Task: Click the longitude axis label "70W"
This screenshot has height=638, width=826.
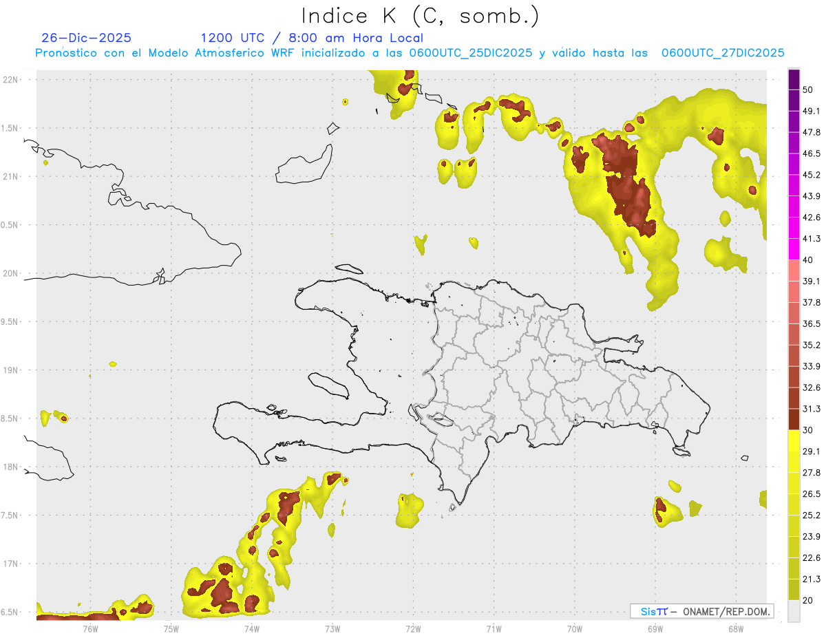Action: [x=575, y=628]
